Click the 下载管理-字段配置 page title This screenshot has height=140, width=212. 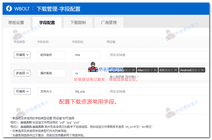[58, 9]
